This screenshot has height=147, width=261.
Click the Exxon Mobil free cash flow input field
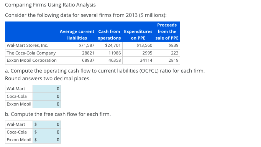coord(47,140)
